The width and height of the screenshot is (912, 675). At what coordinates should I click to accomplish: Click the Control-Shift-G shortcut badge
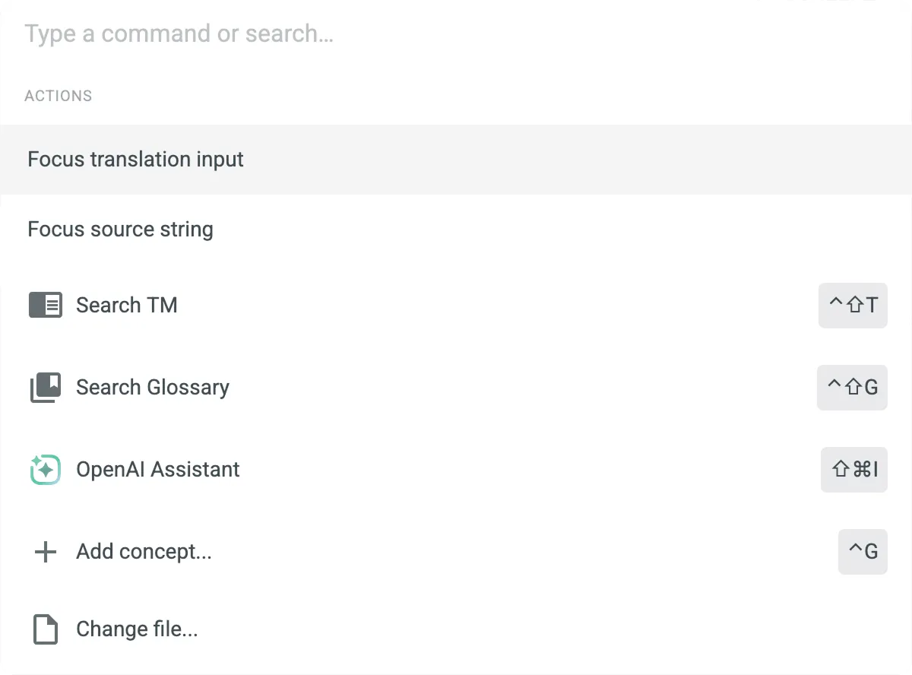852,388
